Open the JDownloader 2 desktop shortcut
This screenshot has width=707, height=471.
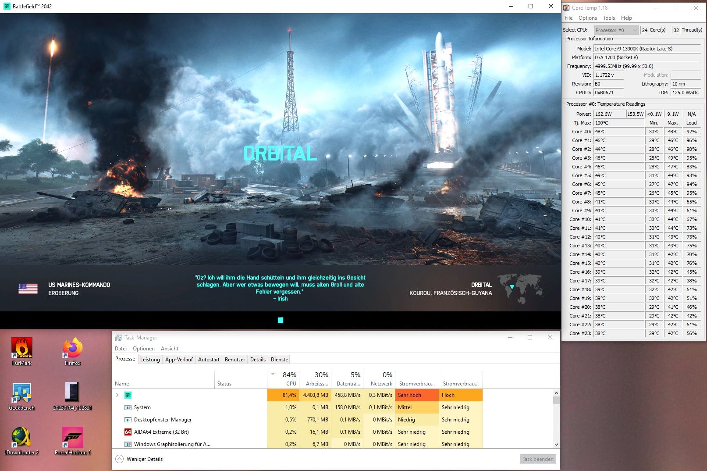coord(22,441)
